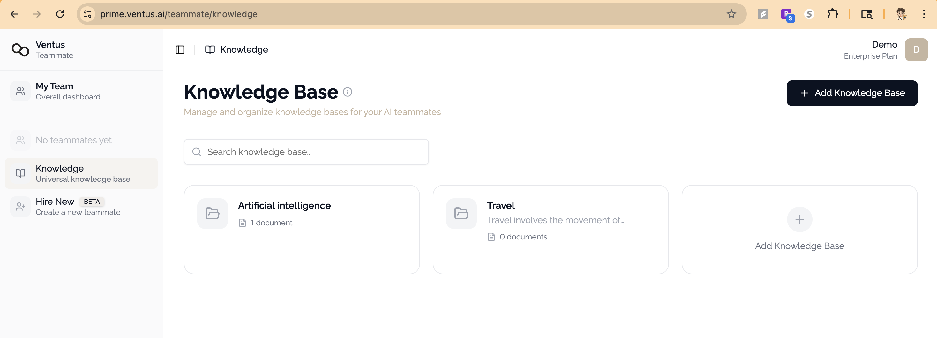937x338 pixels.
Task: Click the search magnifier icon in search bar
Action: click(x=197, y=152)
